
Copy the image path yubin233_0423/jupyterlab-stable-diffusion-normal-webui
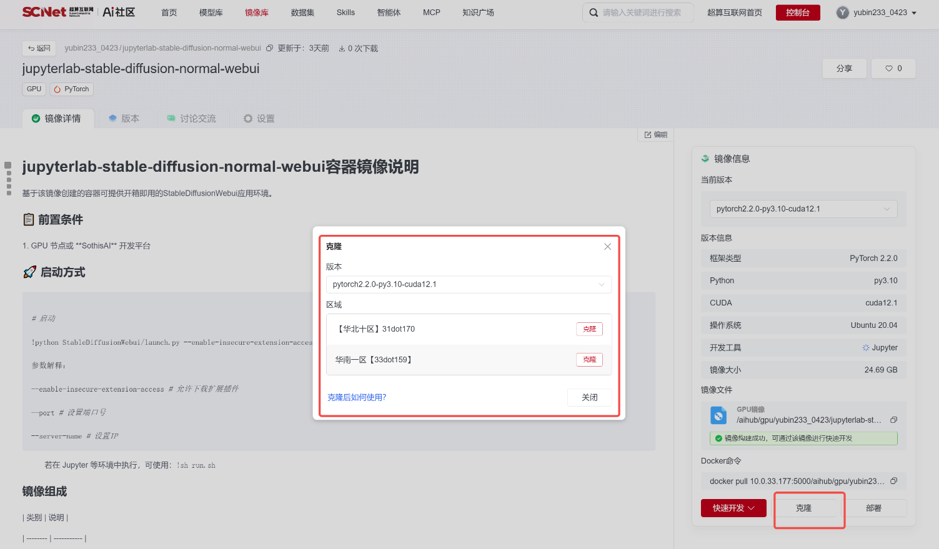click(269, 48)
